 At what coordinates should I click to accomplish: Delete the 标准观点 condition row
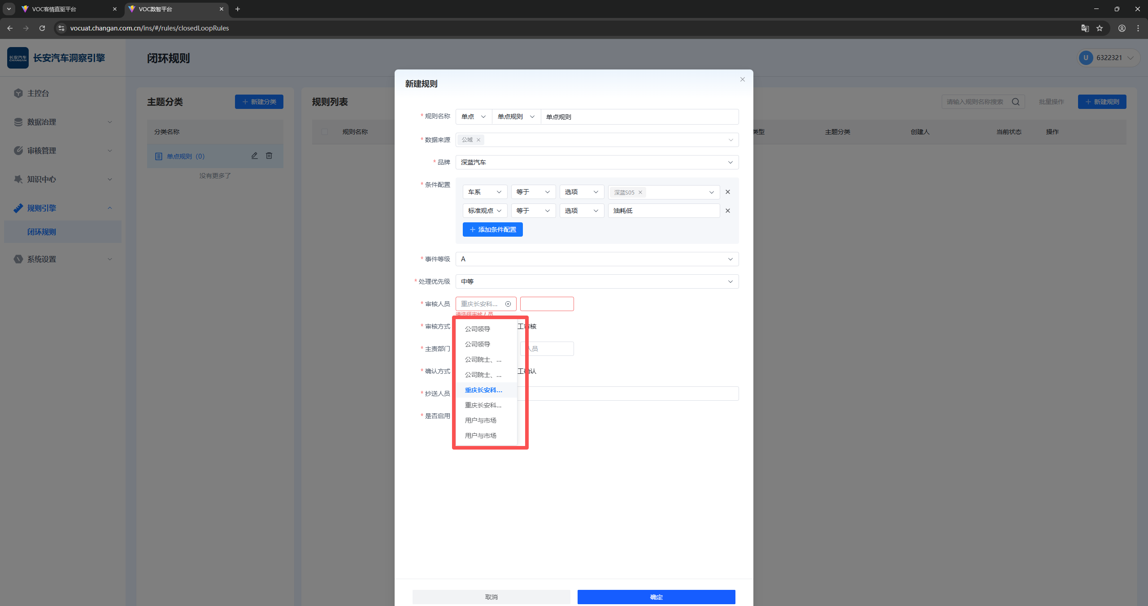[727, 211]
